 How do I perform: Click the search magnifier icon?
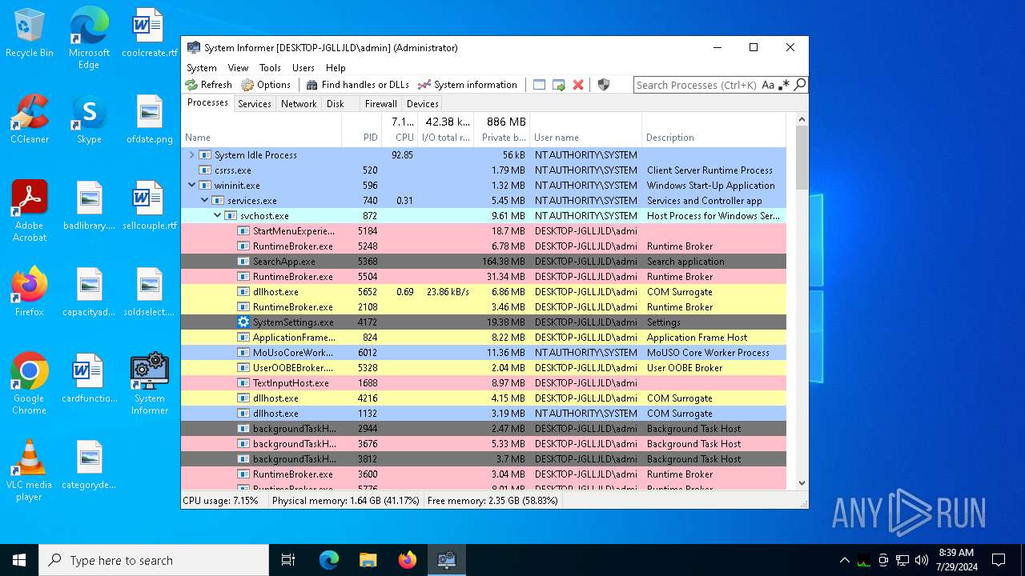799,85
